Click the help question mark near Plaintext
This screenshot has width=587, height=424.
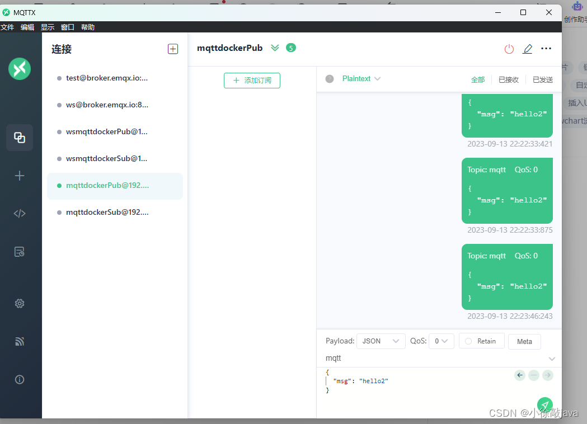[330, 79]
